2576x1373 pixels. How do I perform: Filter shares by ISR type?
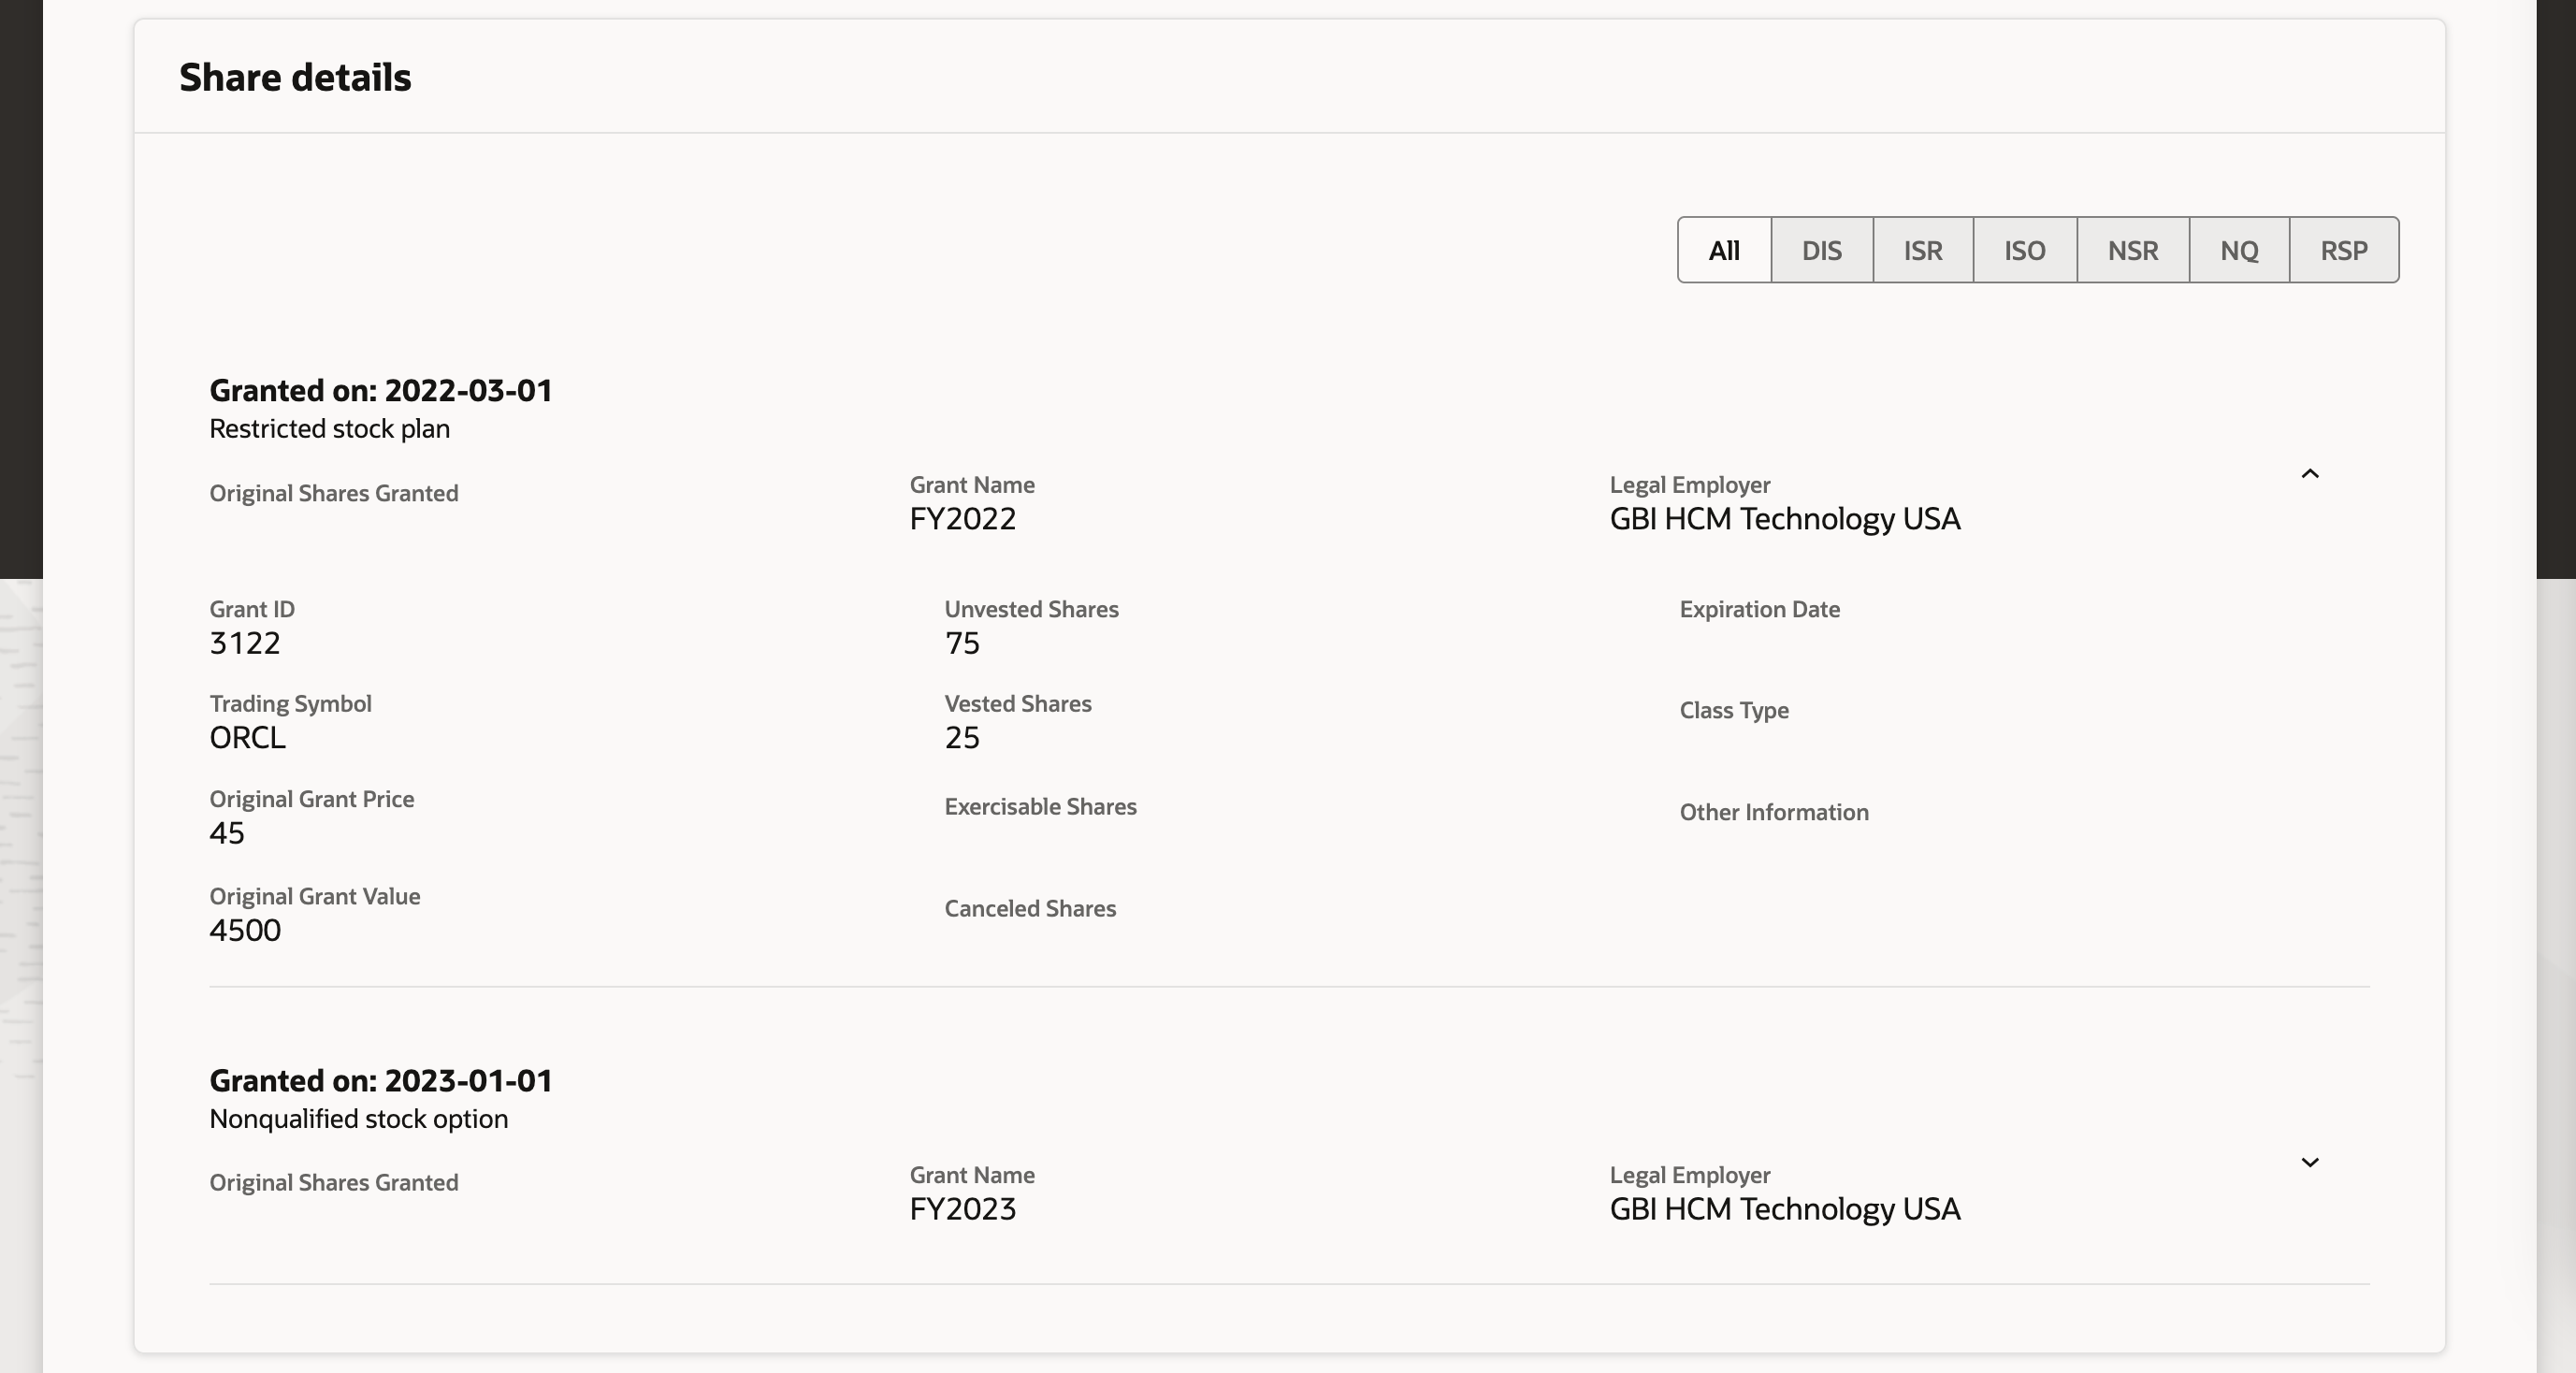click(x=1922, y=250)
